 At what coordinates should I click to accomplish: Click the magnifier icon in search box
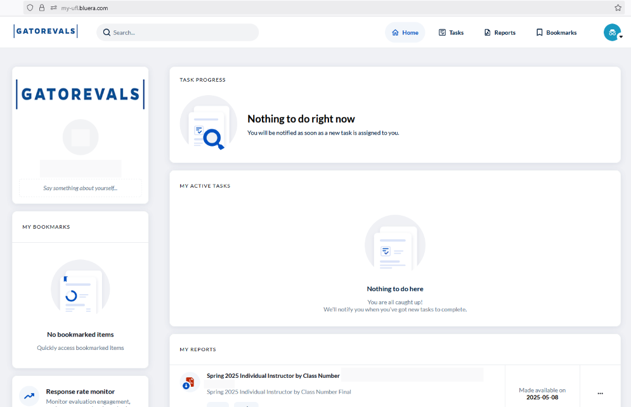pos(107,32)
